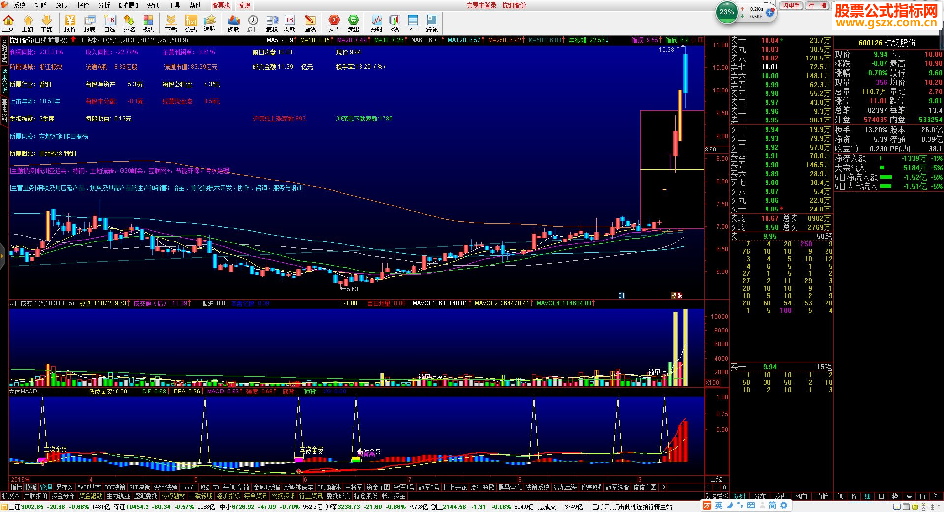This screenshot has height=512, width=944.
Task: Click the 行情 button at top right
Action: click(818, 5)
